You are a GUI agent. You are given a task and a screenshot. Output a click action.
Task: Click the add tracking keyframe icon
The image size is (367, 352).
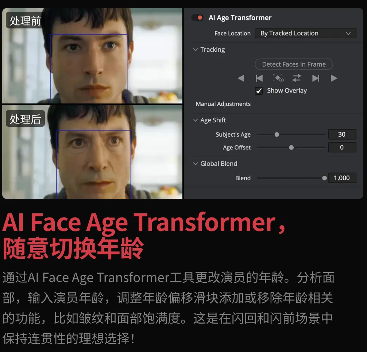click(x=278, y=78)
